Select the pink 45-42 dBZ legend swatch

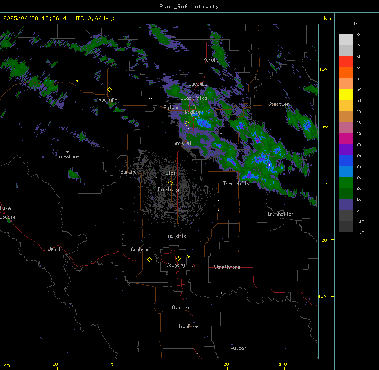click(x=346, y=128)
